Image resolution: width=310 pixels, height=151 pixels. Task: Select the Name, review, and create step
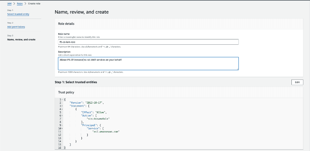pos(21,39)
